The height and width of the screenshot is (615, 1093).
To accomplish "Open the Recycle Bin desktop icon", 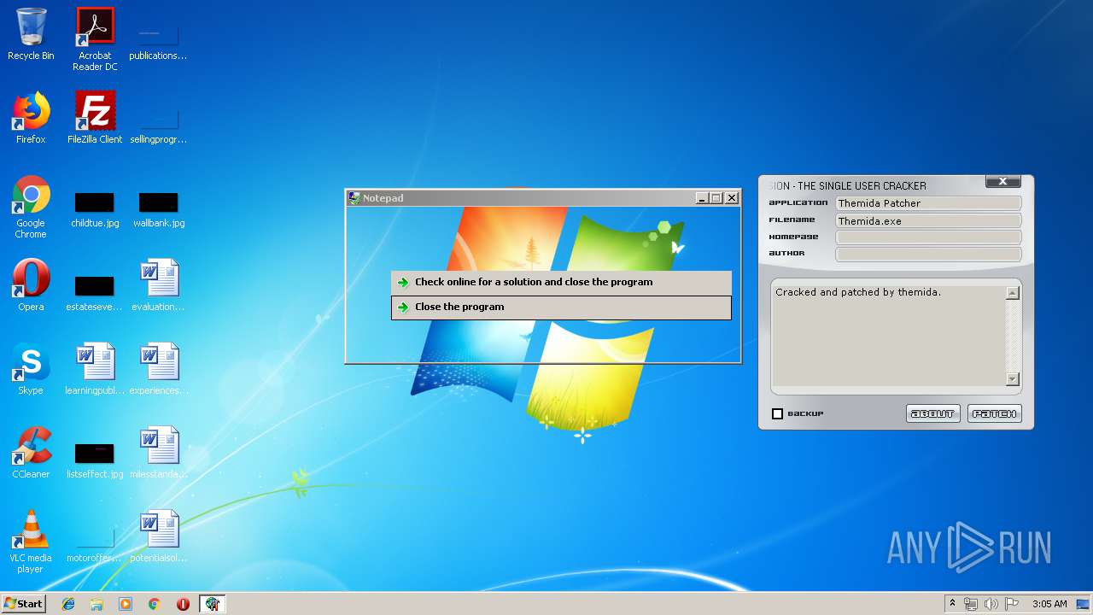I will tap(31, 34).
